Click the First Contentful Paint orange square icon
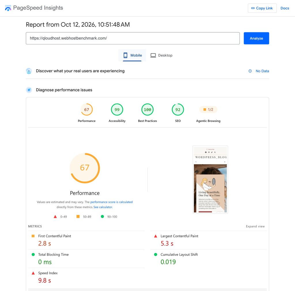 (33, 236)
